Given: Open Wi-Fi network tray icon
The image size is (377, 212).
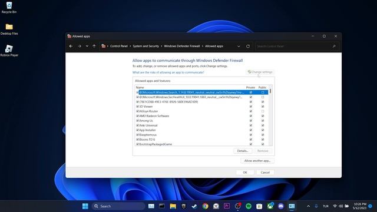Looking at the screenshot, I should 335,206.
